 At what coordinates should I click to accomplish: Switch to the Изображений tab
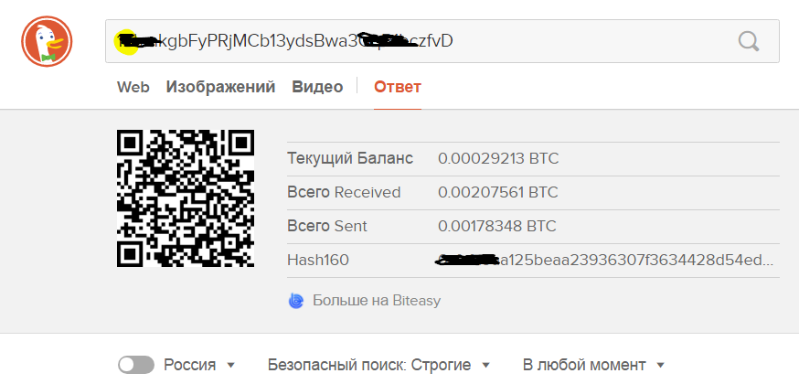[220, 87]
